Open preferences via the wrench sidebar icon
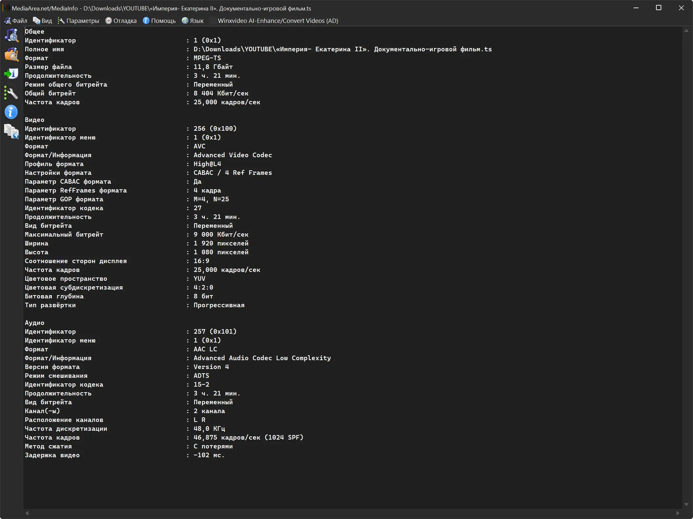The width and height of the screenshot is (693, 519). coord(11,93)
